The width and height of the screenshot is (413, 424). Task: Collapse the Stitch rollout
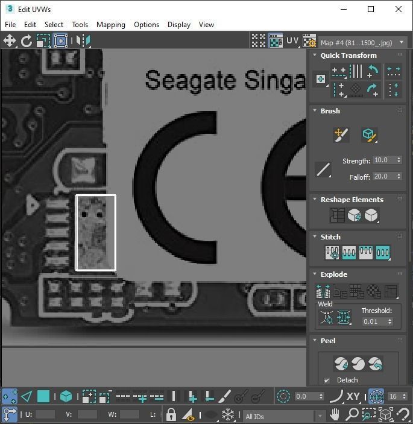pyautogui.click(x=315, y=236)
